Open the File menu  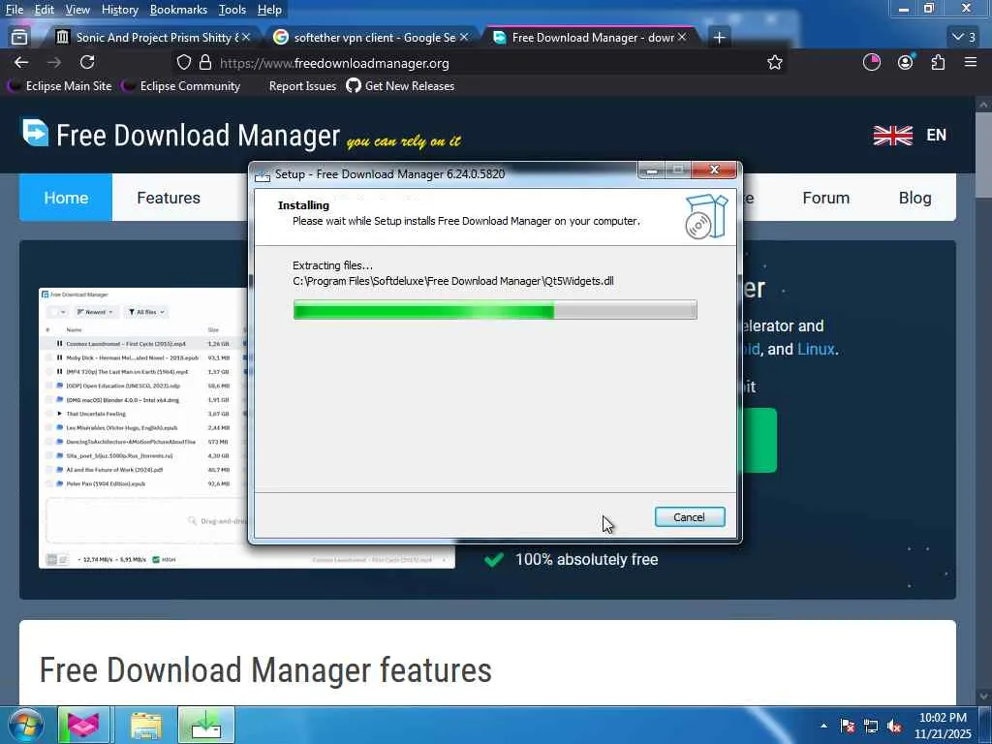14,10
